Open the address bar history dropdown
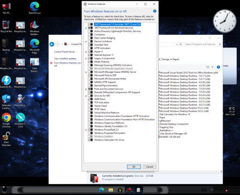This screenshot has width=240, height=195. click(x=177, y=44)
